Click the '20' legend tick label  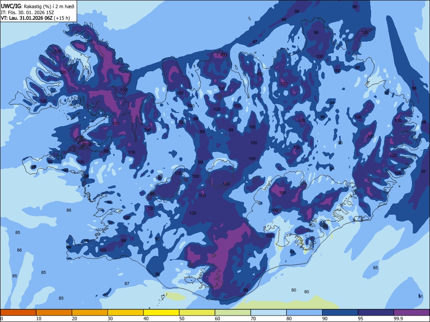click(x=74, y=319)
